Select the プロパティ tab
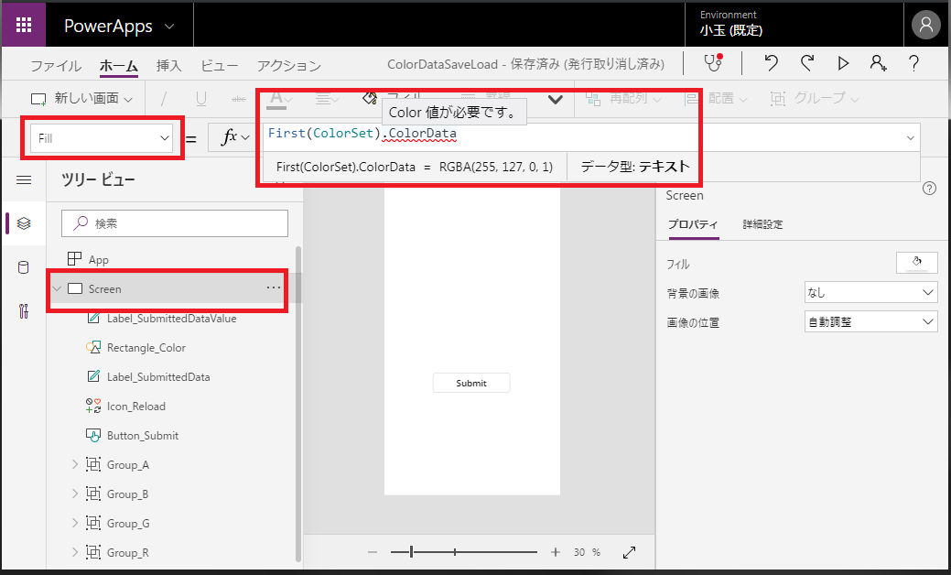The height and width of the screenshot is (575, 951). pyautogui.click(x=693, y=224)
